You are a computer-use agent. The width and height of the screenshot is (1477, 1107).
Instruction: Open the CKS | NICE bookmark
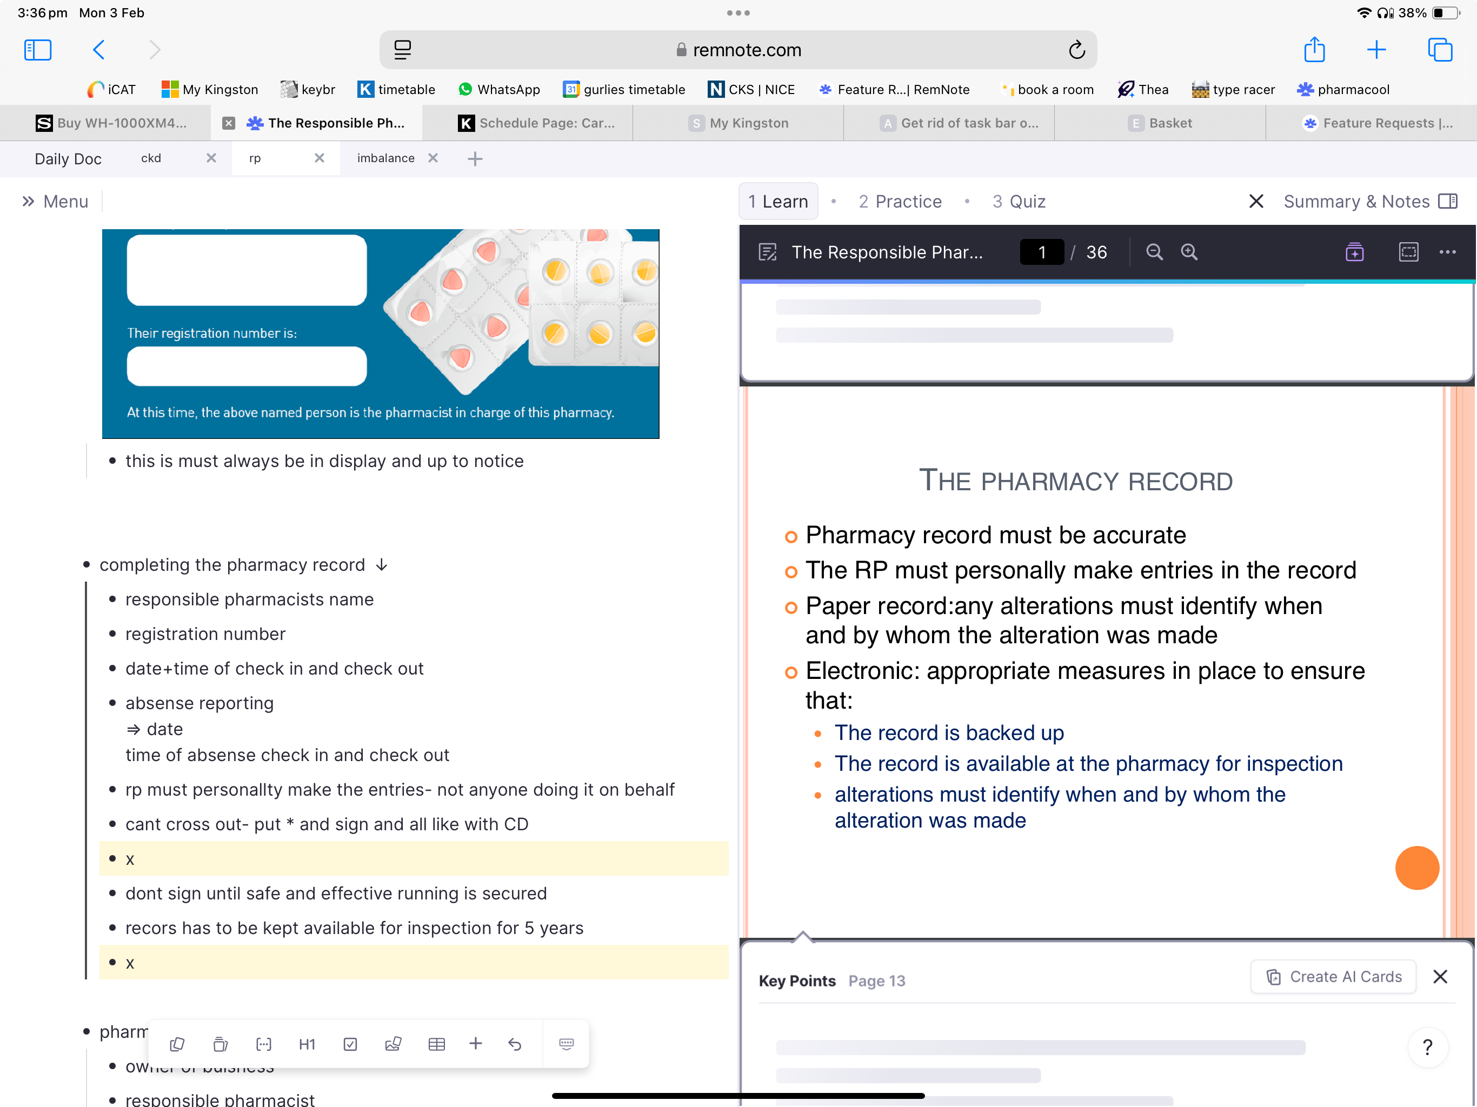click(751, 89)
